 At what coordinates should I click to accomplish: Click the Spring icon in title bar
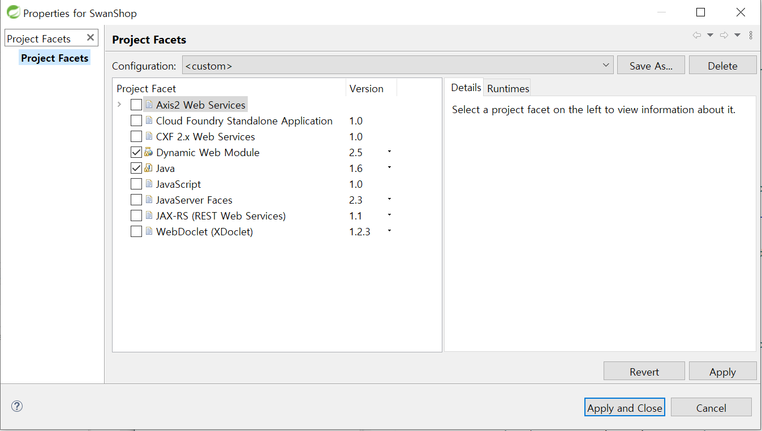click(x=13, y=12)
